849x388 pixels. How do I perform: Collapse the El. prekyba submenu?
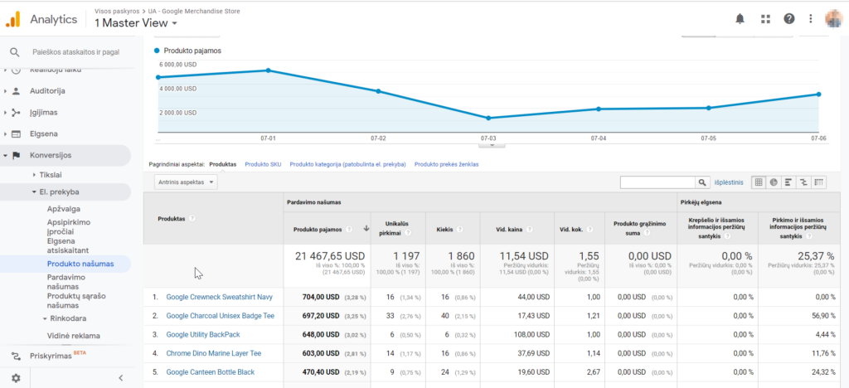click(x=34, y=192)
